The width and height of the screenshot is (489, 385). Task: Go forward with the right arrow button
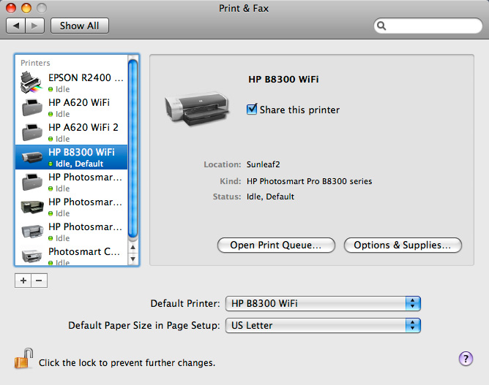[34, 26]
